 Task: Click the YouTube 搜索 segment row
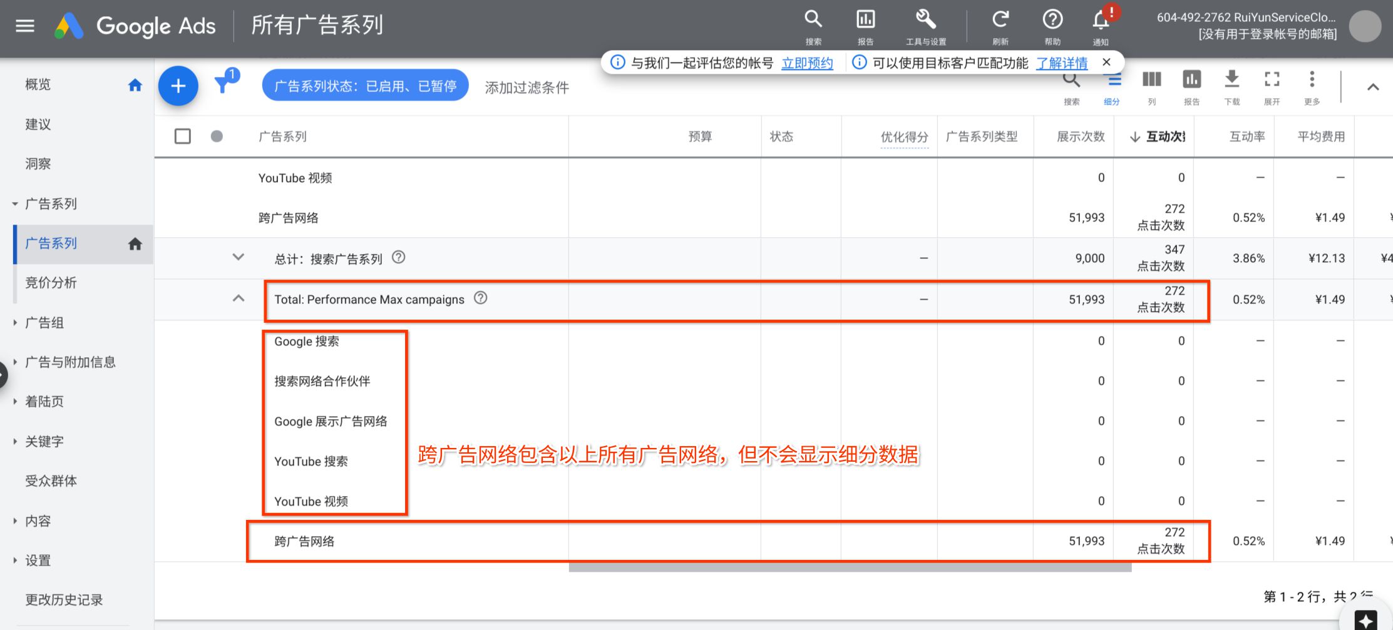[x=311, y=462]
